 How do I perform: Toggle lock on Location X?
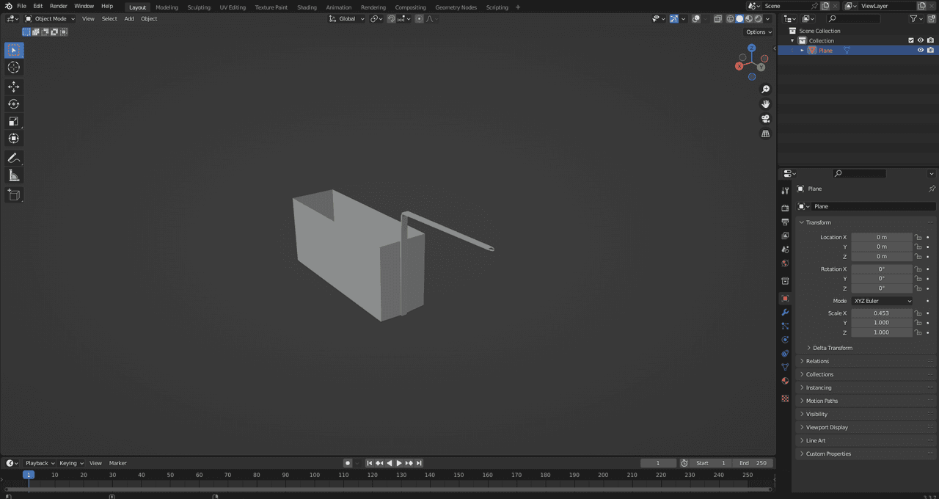tap(918, 237)
